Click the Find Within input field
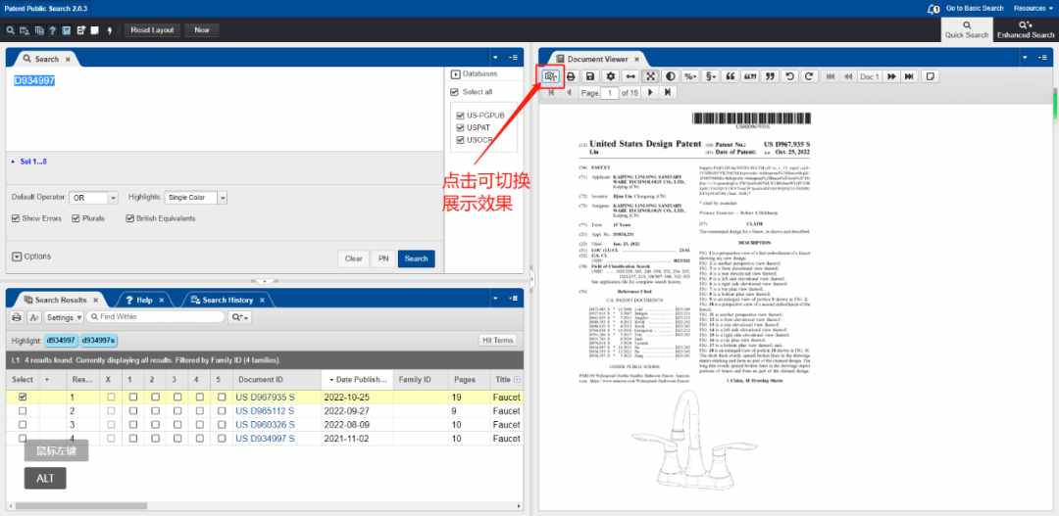The width and height of the screenshot is (1059, 516). pyautogui.click(x=155, y=316)
